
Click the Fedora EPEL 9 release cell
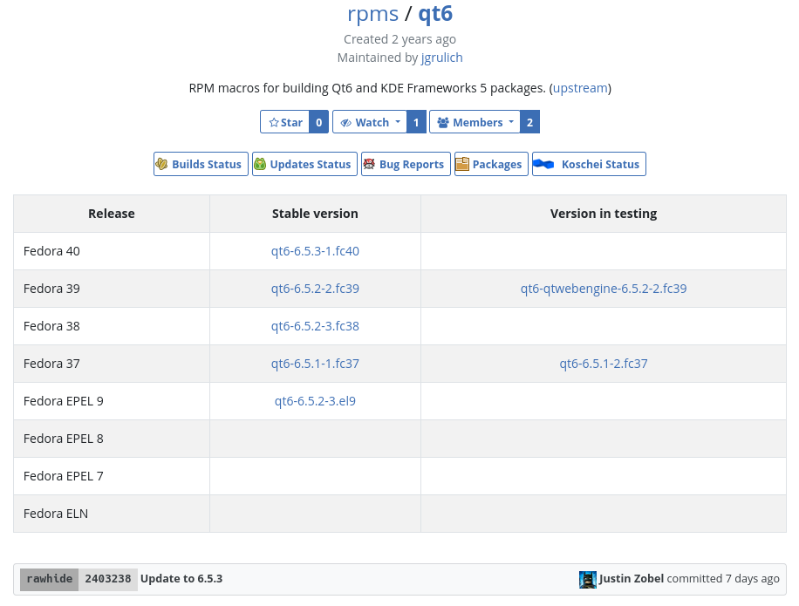[112, 401]
